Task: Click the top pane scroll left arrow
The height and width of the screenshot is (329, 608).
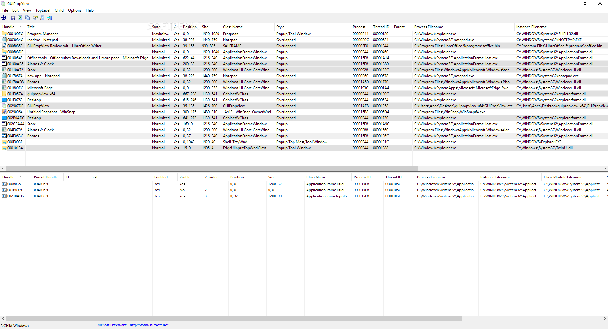Action: pyautogui.click(x=3, y=169)
